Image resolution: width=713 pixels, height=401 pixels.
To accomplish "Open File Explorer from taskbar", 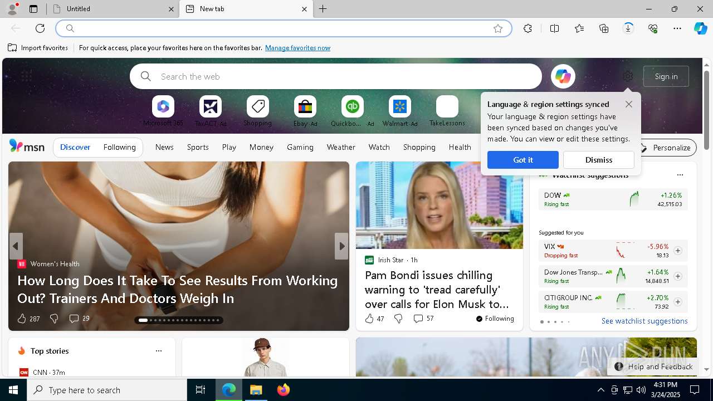I will [x=256, y=390].
